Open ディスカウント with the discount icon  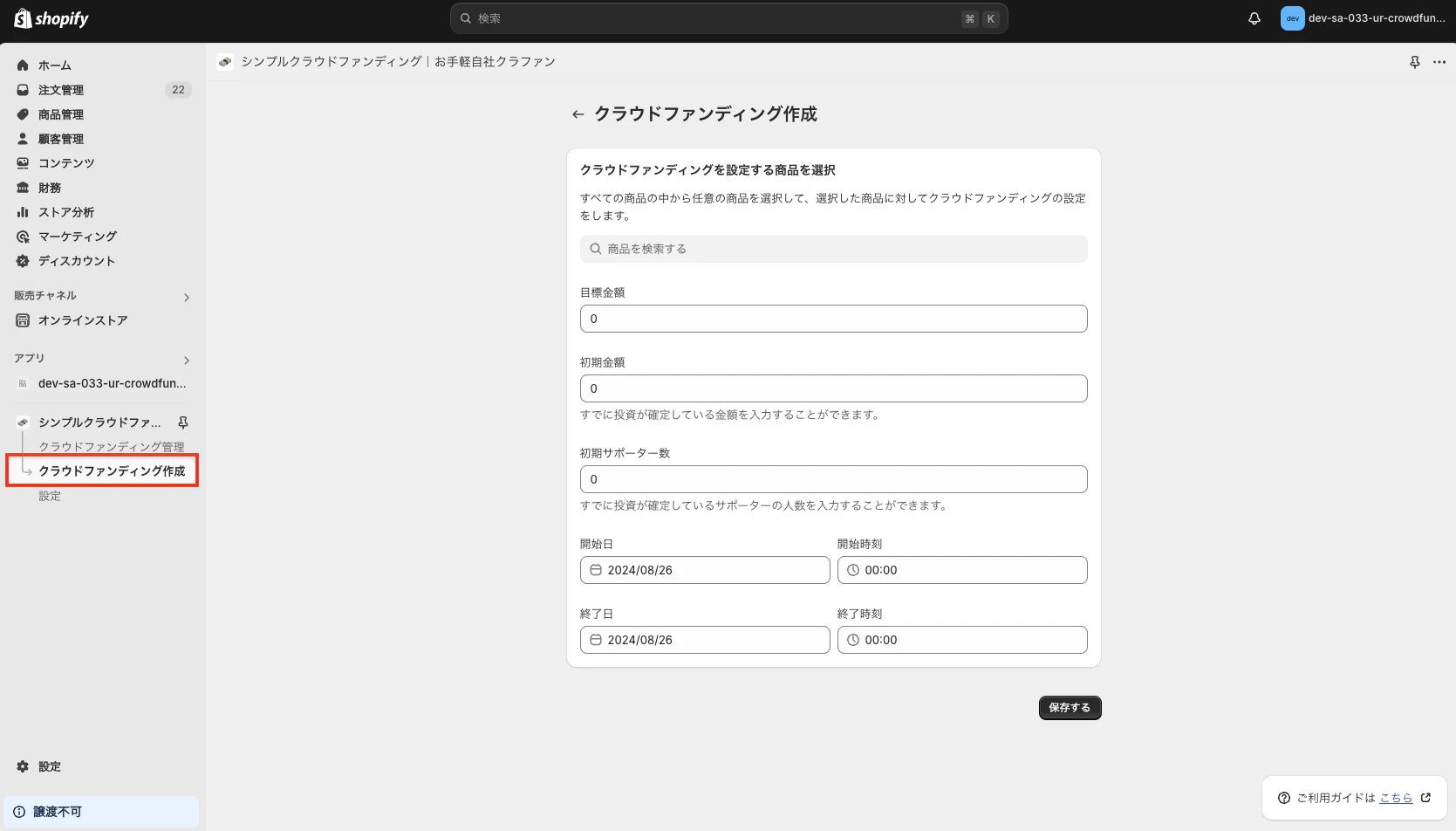click(23, 260)
